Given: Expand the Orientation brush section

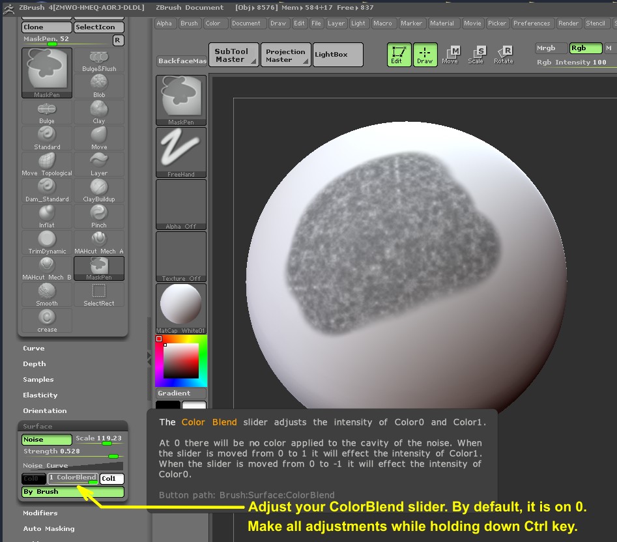Looking at the screenshot, I should coord(45,410).
